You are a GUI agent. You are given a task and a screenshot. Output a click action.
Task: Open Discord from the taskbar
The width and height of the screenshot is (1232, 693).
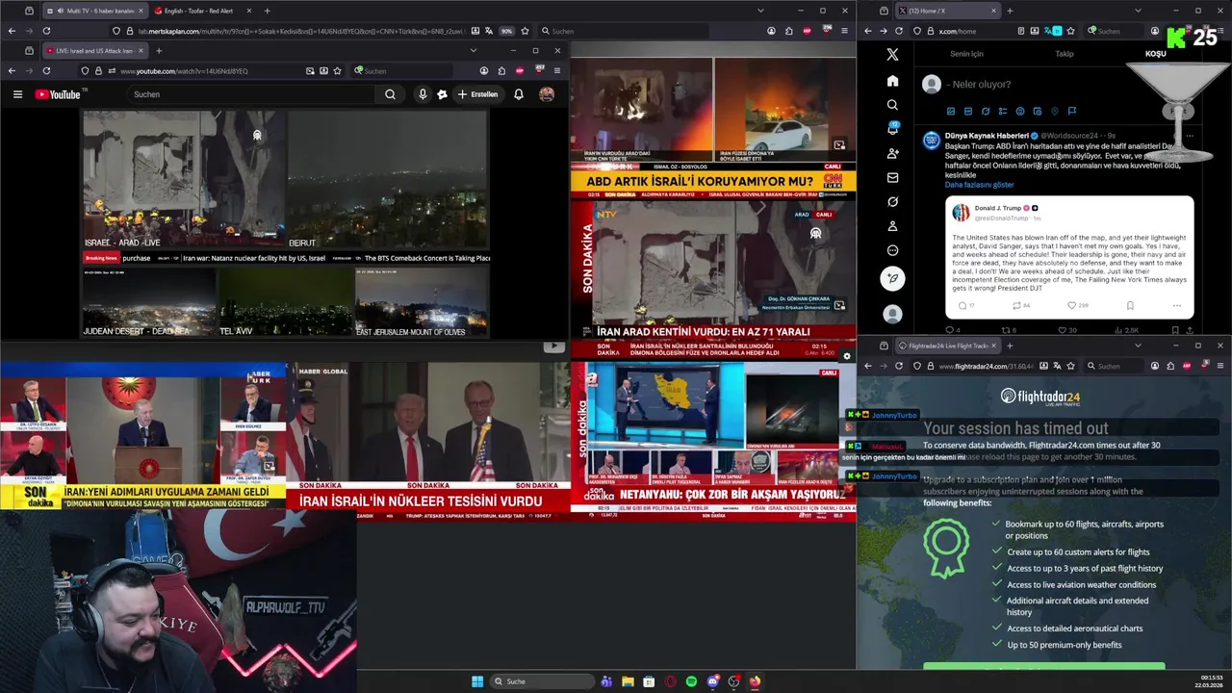(x=712, y=681)
